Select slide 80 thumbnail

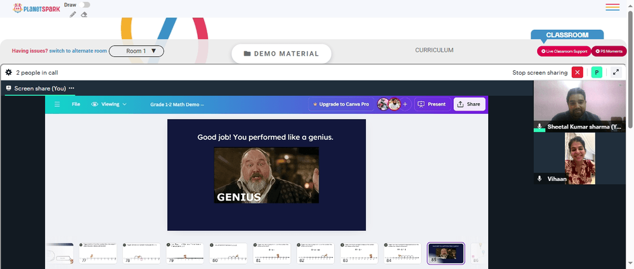click(x=228, y=253)
